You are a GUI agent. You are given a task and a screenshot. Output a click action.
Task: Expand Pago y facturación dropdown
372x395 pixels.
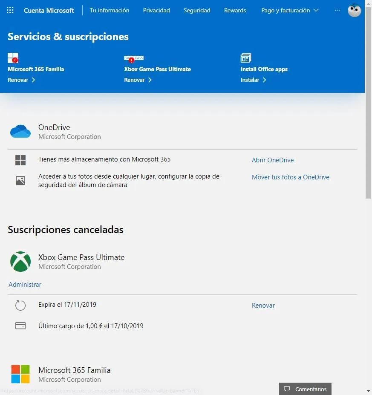[290, 10]
